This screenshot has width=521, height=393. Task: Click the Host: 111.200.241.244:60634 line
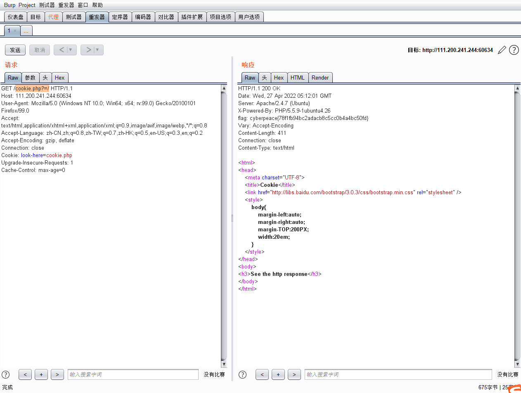[36, 96]
